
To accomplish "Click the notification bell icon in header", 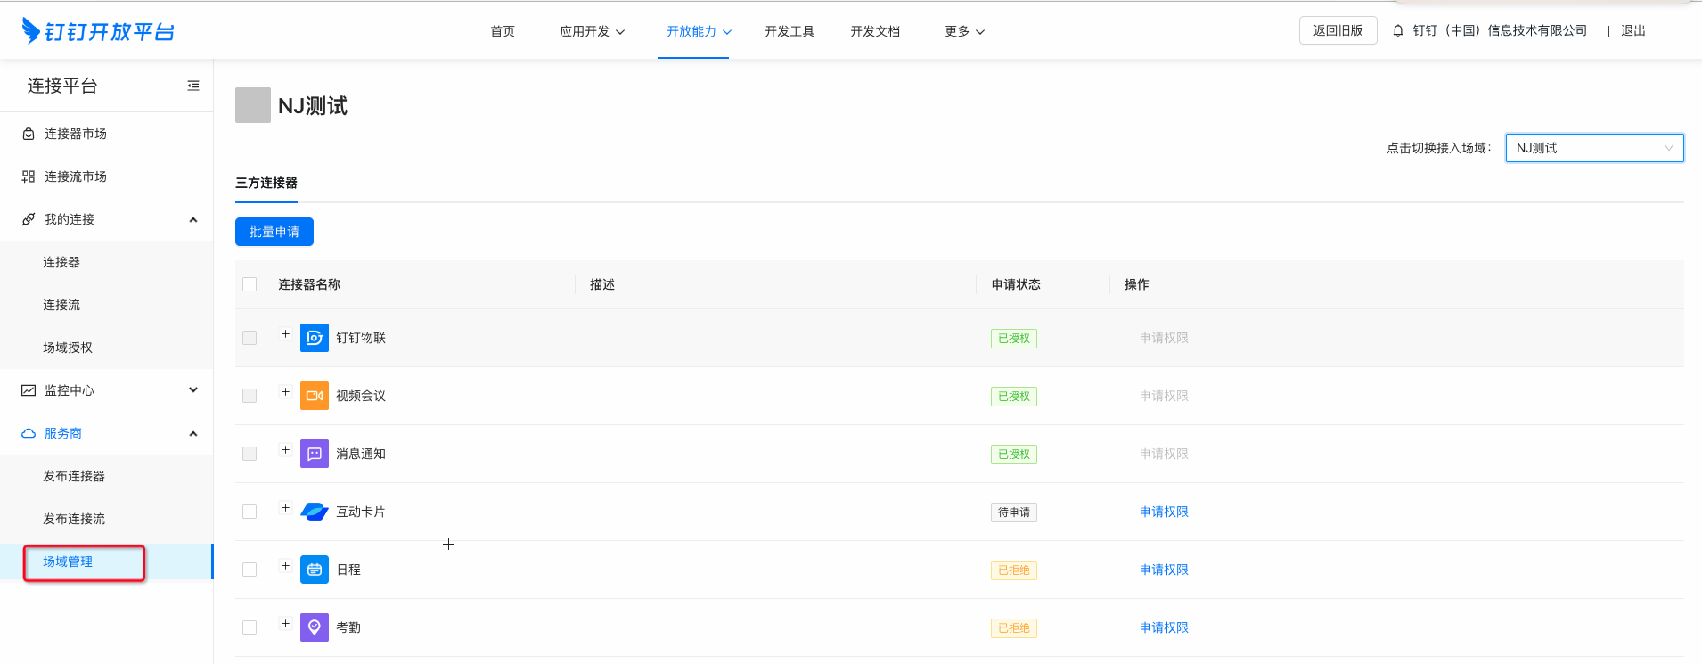I will pos(1398,30).
